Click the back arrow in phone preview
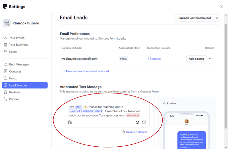 pyautogui.click(x=166, y=122)
